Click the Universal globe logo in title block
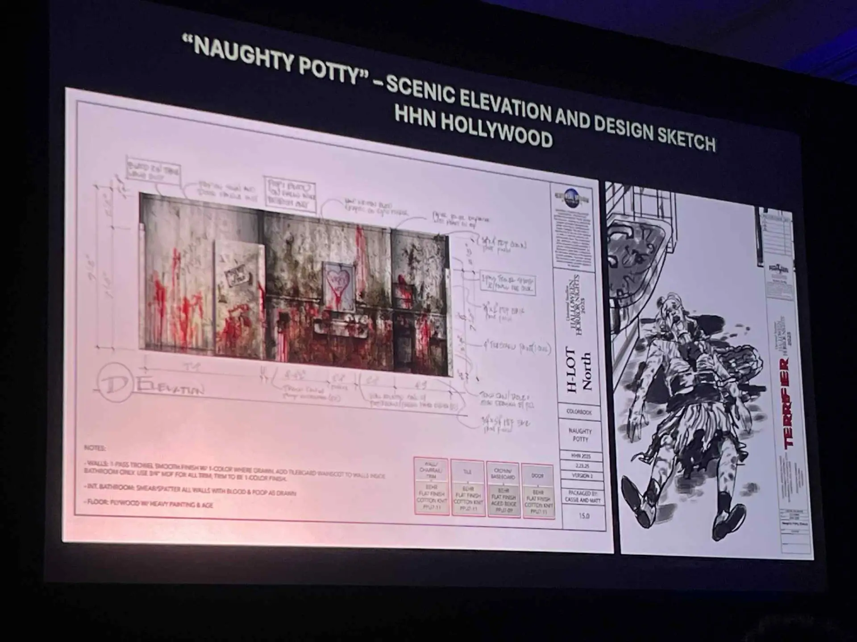The height and width of the screenshot is (642, 857). click(x=572, y=198)
